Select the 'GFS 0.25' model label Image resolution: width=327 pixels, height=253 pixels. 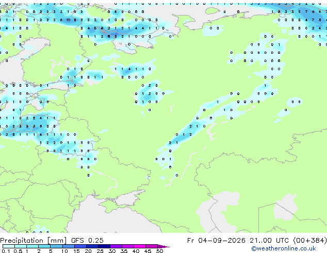point(87,241)
